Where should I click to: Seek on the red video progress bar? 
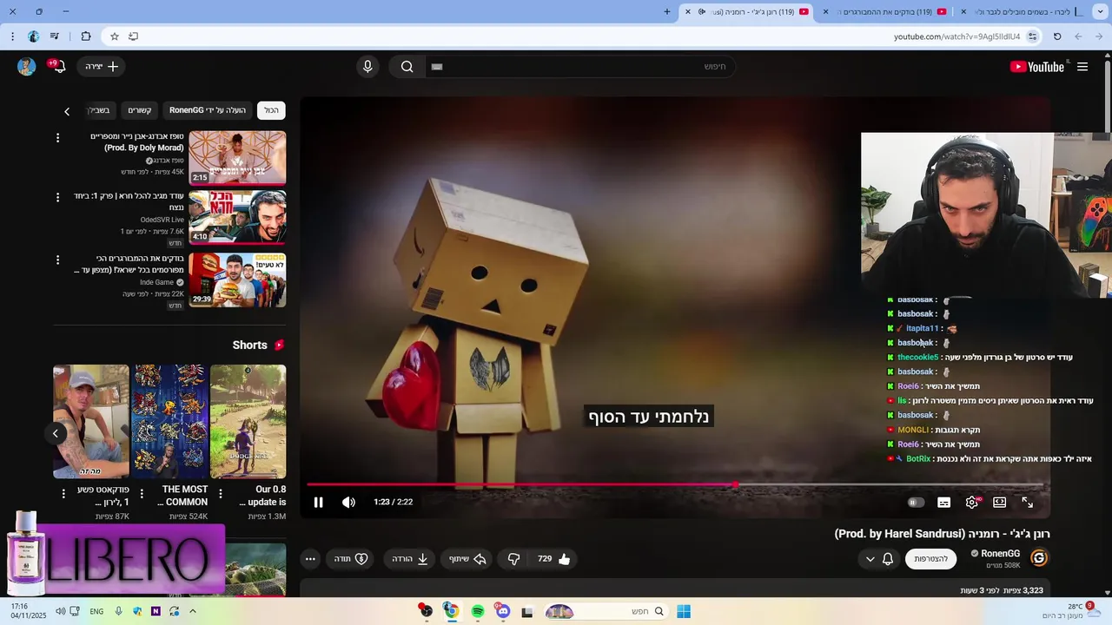675,484
